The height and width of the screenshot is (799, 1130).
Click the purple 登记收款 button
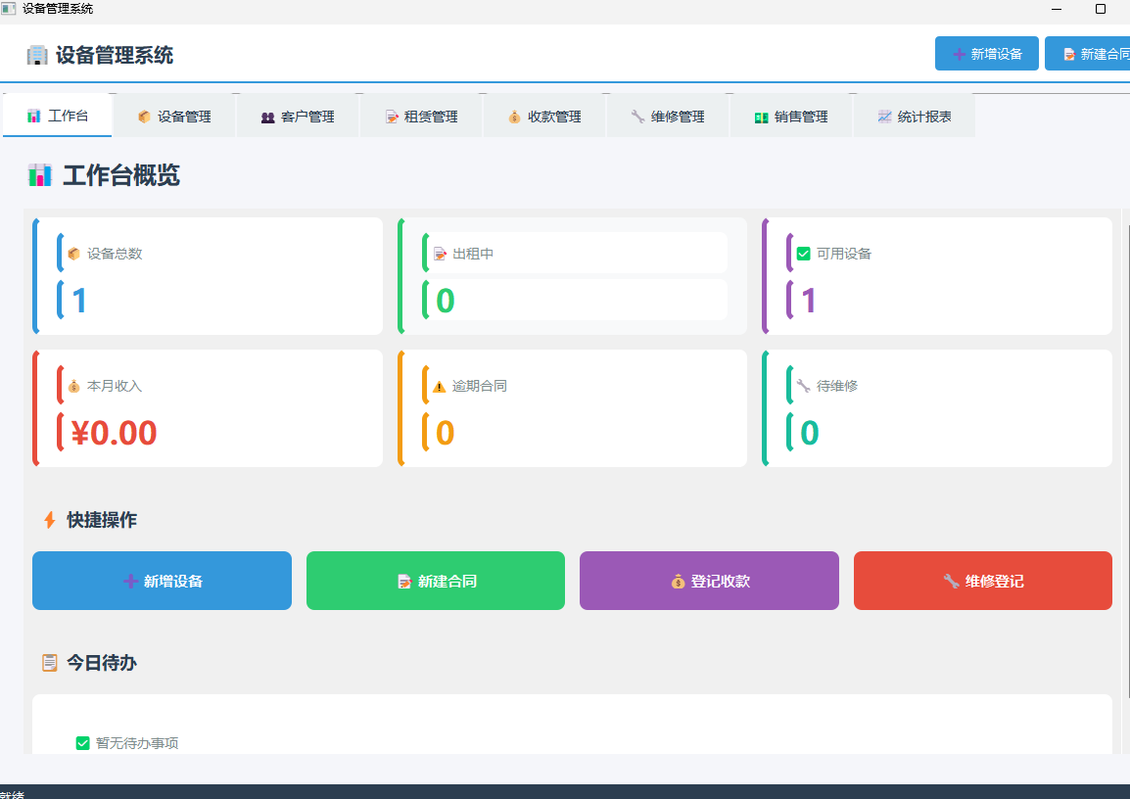pyautogui.click(x=709, y=581)
